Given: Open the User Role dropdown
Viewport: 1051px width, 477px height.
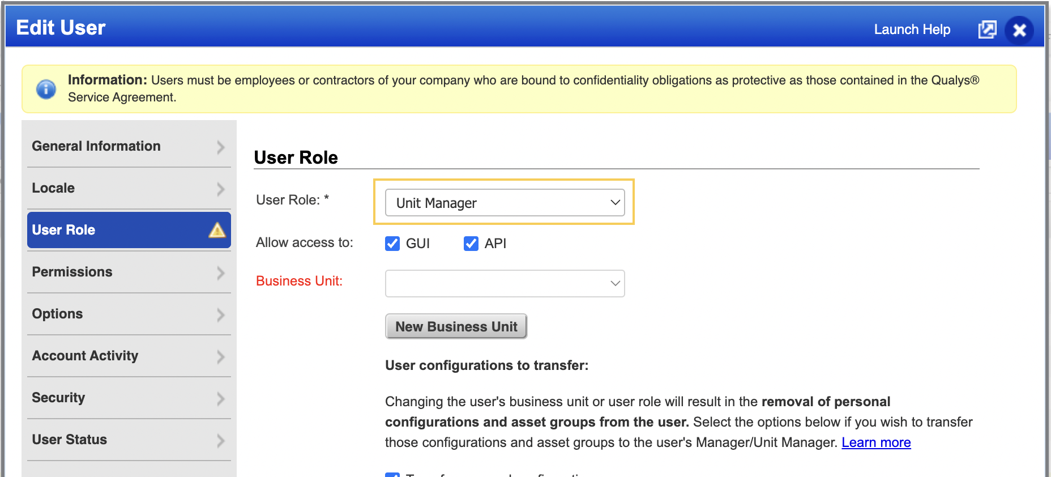Looking at the screenshot, I should point(505,203).
